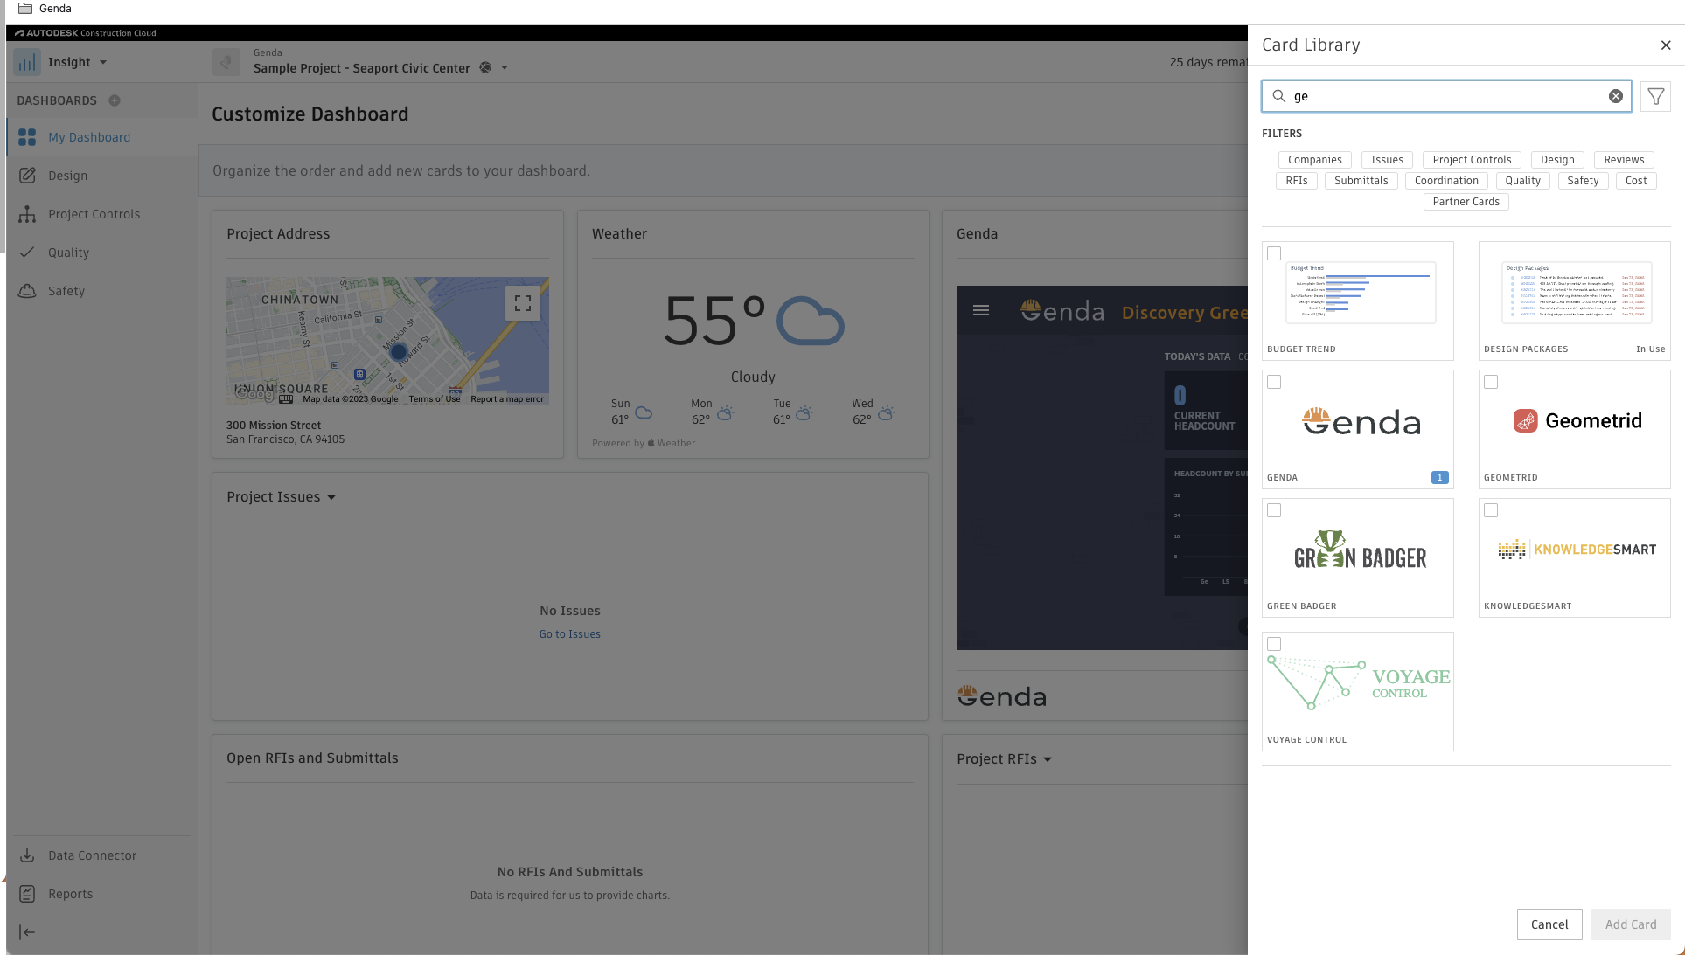This screenshot has height=955, width=1685.
Task: Open Terms of Use map link
Action: (x=435, y=399)
